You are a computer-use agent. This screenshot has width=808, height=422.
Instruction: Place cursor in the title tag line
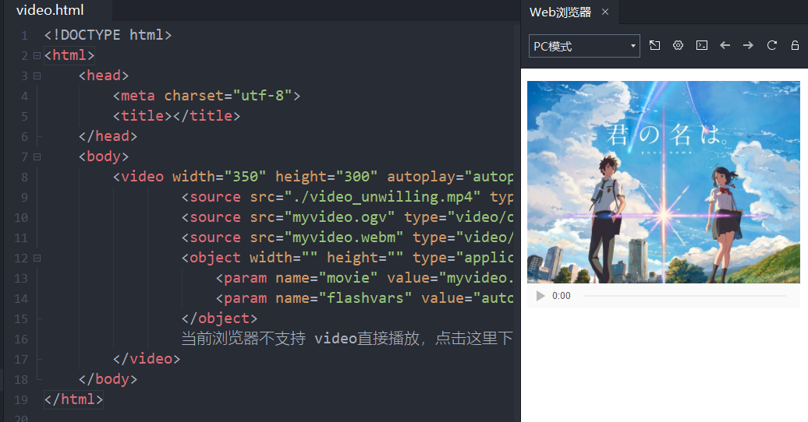177,116
